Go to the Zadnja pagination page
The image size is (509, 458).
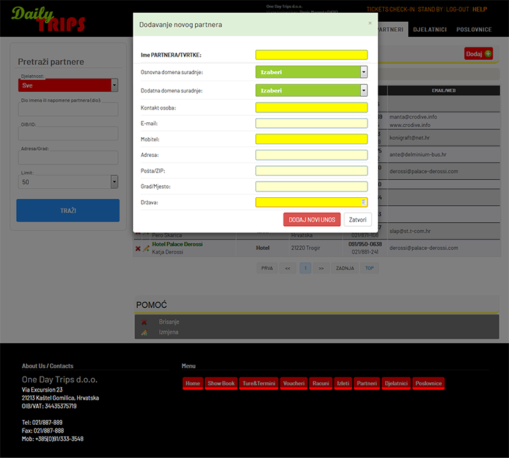click(345, 269)
